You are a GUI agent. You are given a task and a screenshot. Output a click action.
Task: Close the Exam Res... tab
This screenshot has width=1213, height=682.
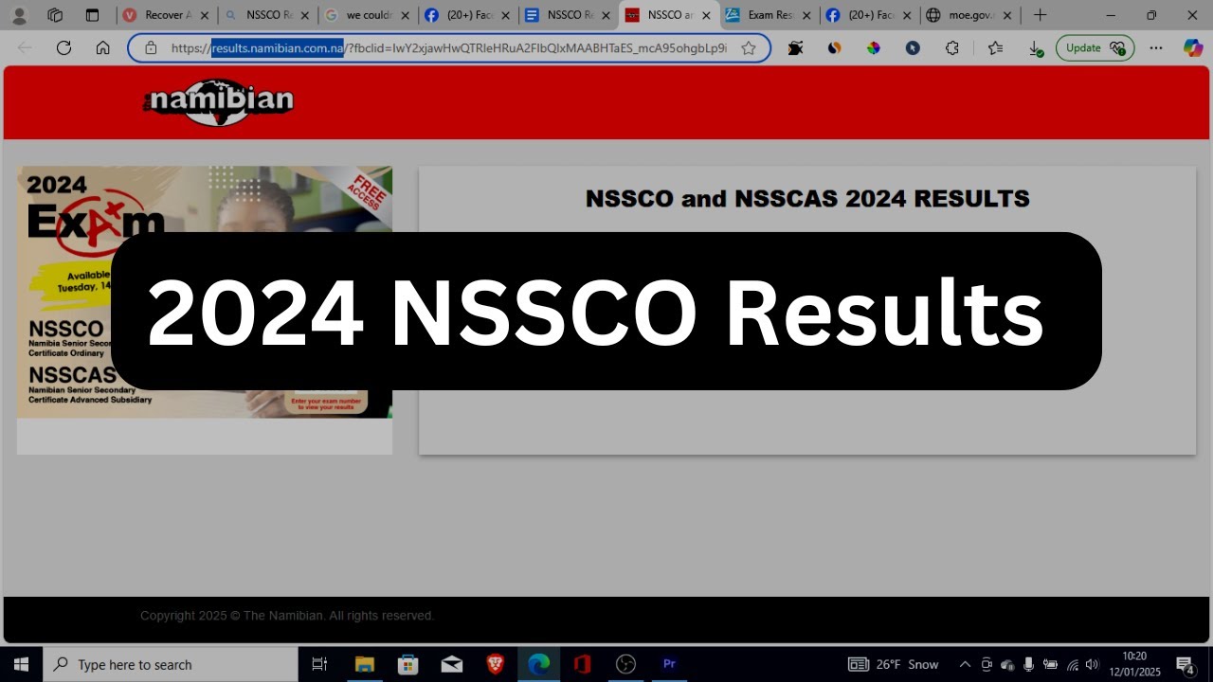806,15
